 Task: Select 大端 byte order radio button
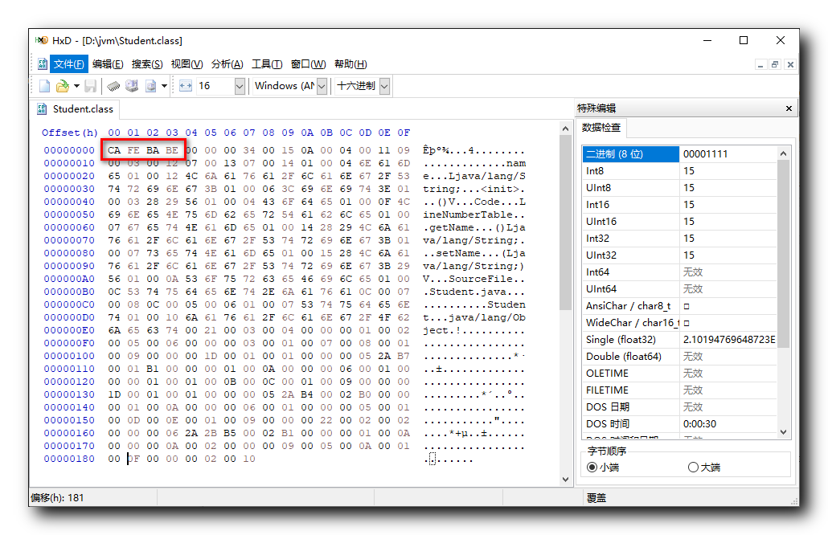[x=693, y=468]
